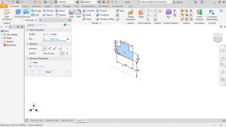The image size is (226, 127).
Task: Click the apply and create new plus button
Action: (68, 72)
